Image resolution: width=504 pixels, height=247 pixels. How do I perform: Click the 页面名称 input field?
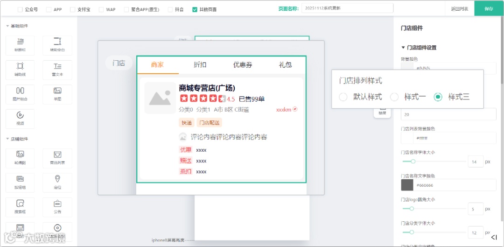(x=348, y=8)
